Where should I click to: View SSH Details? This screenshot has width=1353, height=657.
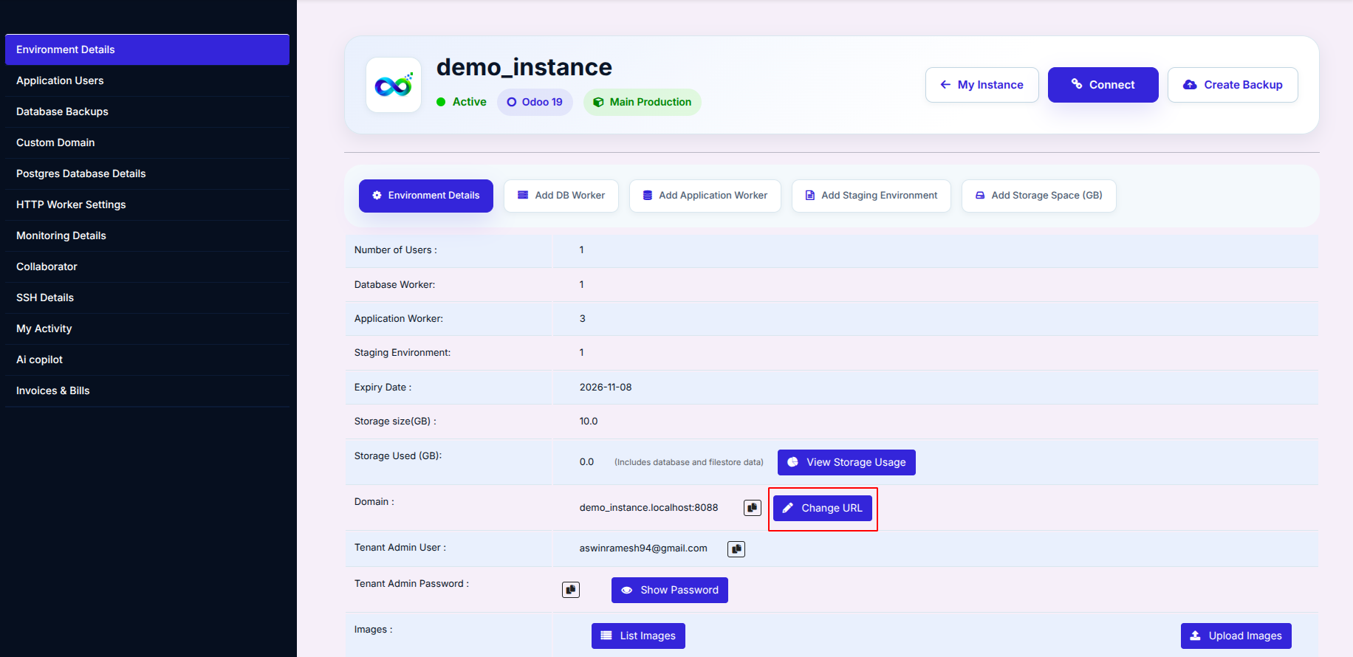pyautogui.click(x=147, y=297)
